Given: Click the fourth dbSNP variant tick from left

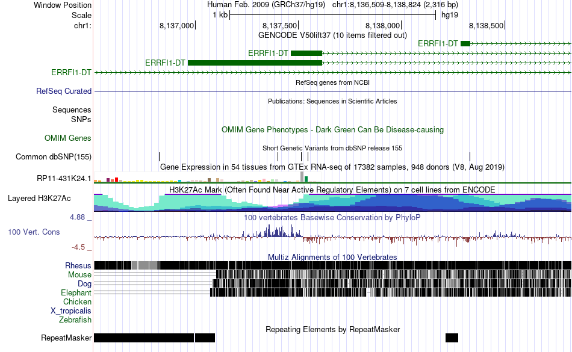Looking at the screenshot, I should pos(308,156).
